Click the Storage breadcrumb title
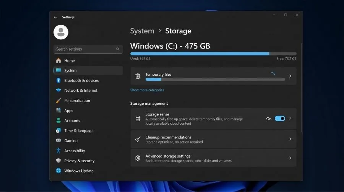344x192 pixels. 178,31
